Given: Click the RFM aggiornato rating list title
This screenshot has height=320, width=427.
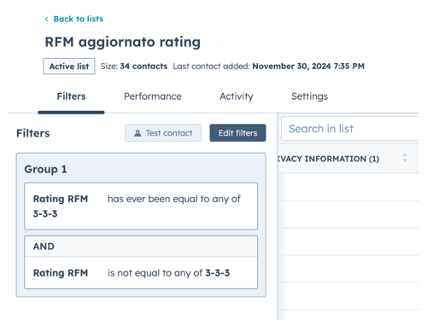Looking at the screenshot, I should [123, 42].
